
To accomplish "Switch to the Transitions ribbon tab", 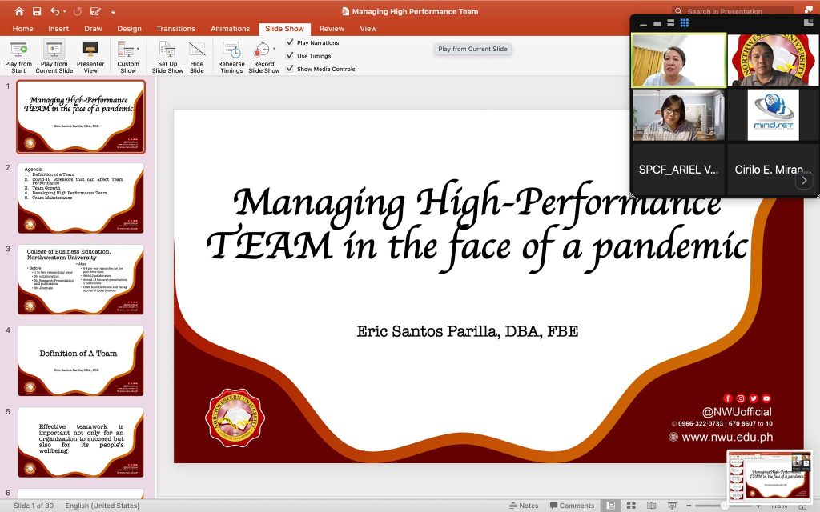I will click(x=175, y=29).
